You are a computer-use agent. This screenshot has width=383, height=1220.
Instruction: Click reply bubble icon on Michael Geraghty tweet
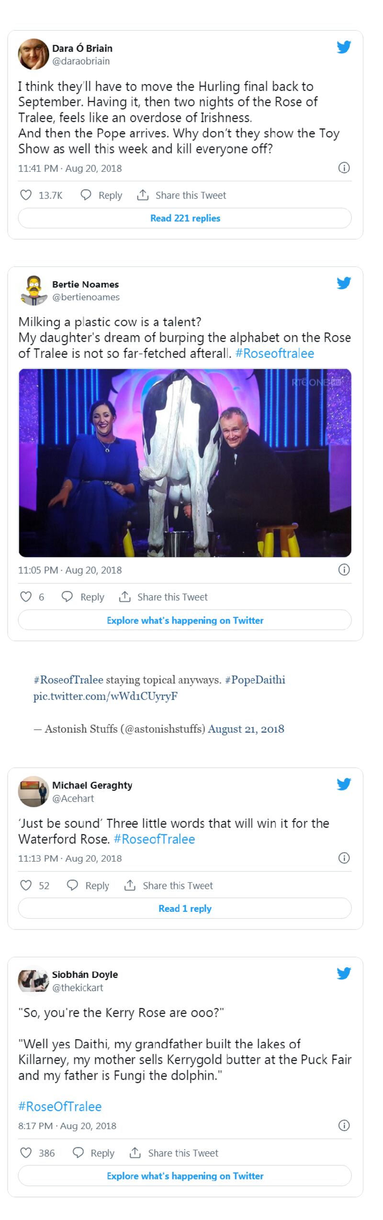[x=72, y=885]
